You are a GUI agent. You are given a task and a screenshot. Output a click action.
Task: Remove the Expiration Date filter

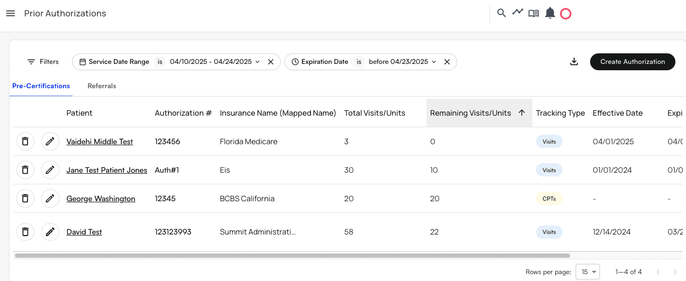click(447, 62)
